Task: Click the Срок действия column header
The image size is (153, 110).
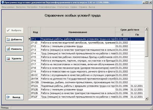Action: 130,30
